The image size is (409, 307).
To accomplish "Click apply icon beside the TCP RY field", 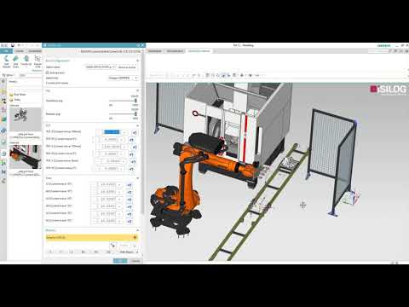I will [131, 154].
